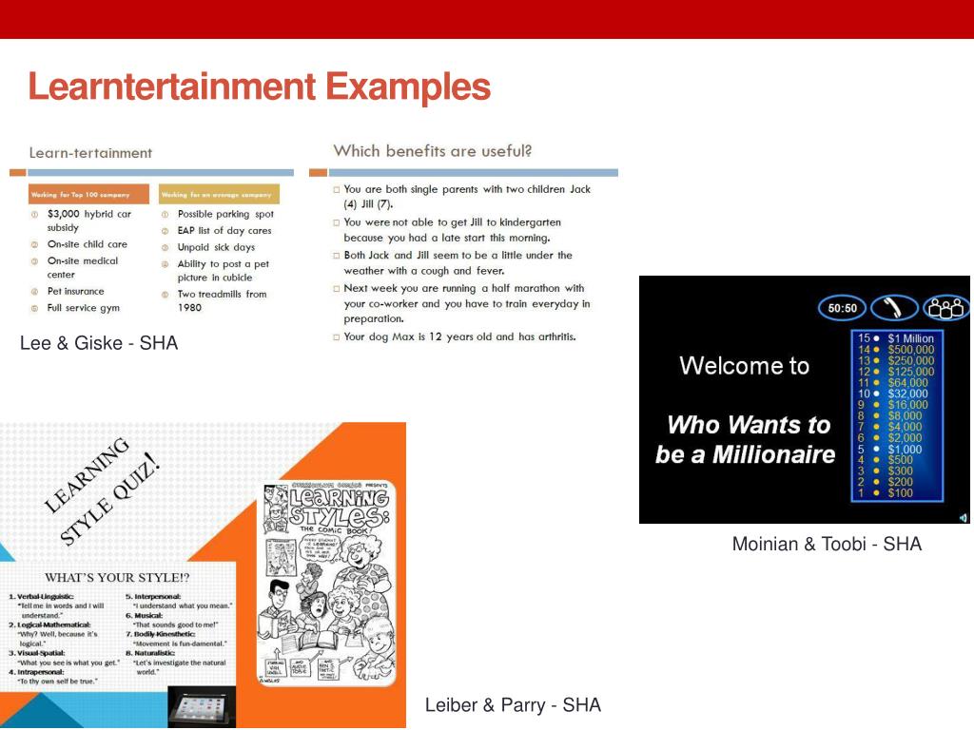Screen dimensions: 974x730
Task: Select the "Leiber & Parry - SHA" caption
Action: 513,705
